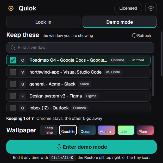Select the Plum wallpaper swatch

coord(145,130)
